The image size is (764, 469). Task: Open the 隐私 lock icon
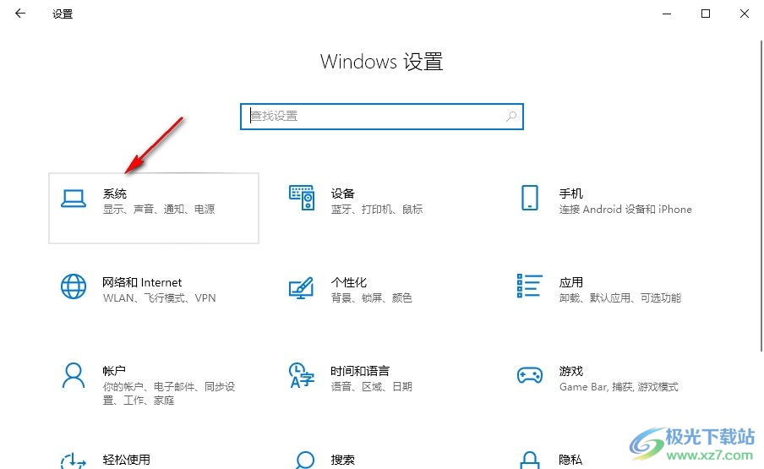click(x=530, y=461)
